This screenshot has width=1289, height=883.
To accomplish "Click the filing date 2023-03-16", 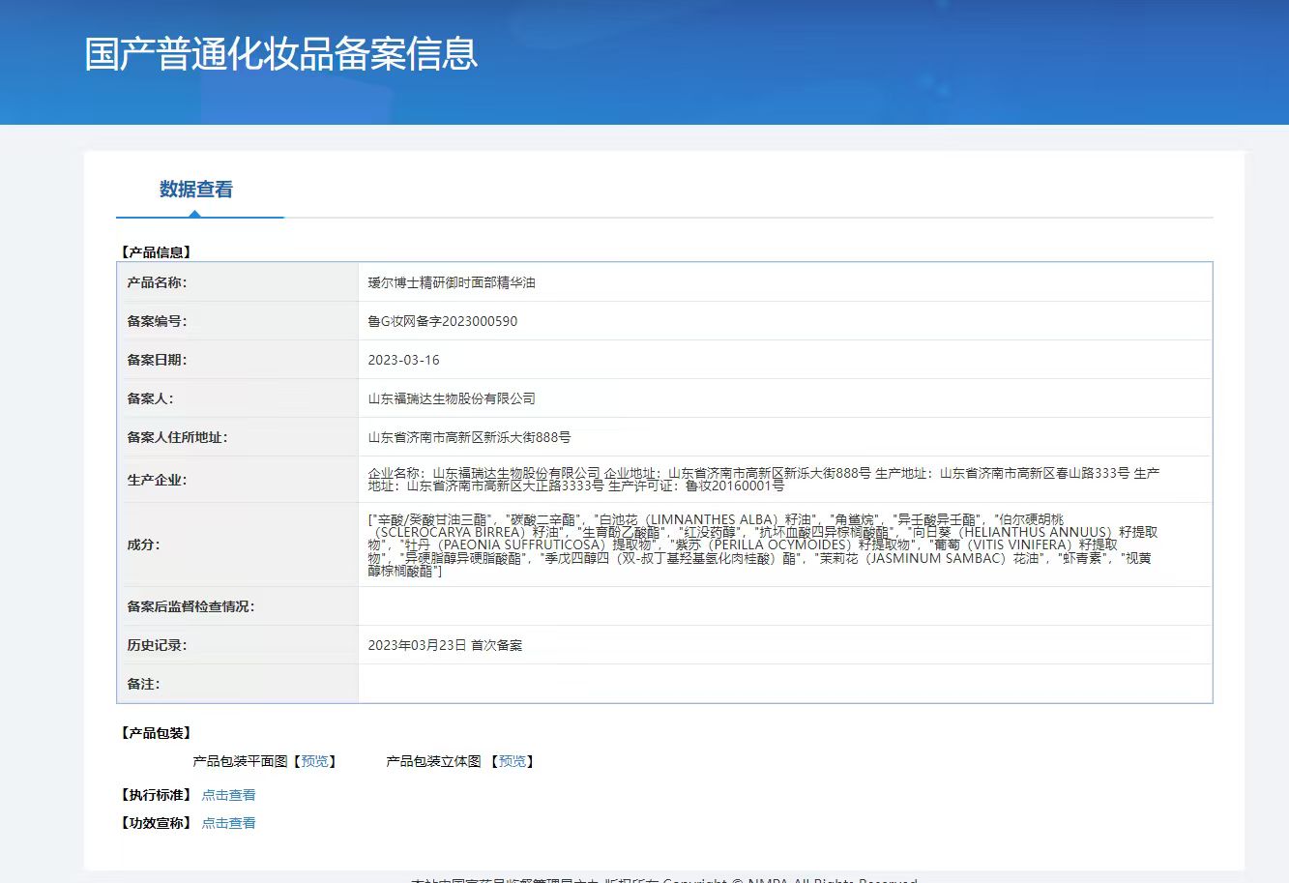I will [x=403, y=360].
